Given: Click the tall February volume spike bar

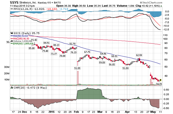Looking at the screenshot, I should tap(78, 78).
